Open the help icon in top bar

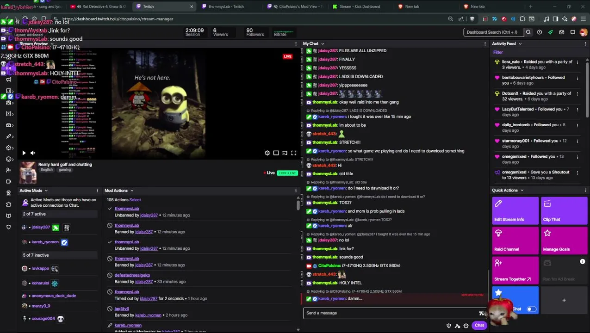tap(540, 32)
